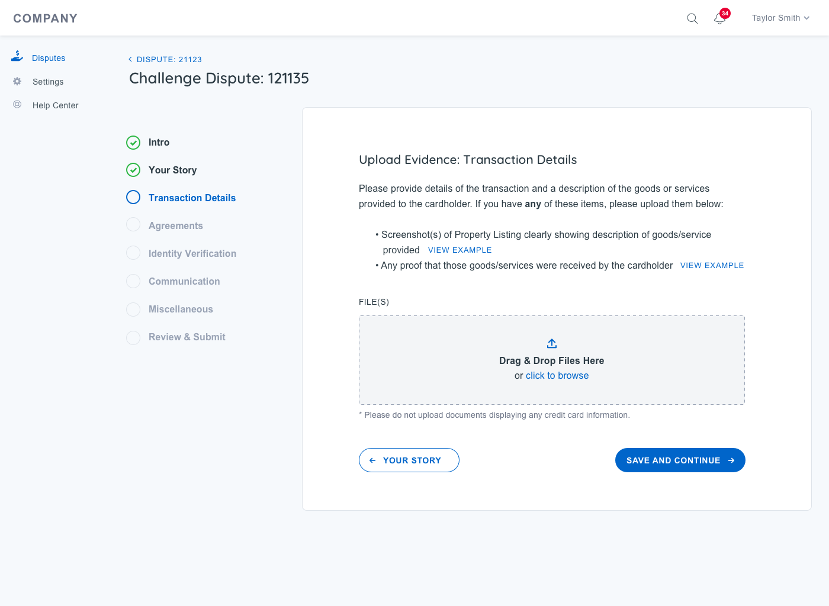The image size is (829, 606).
Task: Click the Disputes hand-dollar icon
Action: (x=17, y=57)
